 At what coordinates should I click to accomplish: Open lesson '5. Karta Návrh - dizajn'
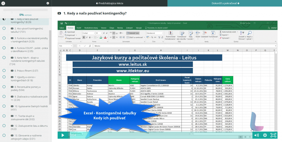(28, 61)
